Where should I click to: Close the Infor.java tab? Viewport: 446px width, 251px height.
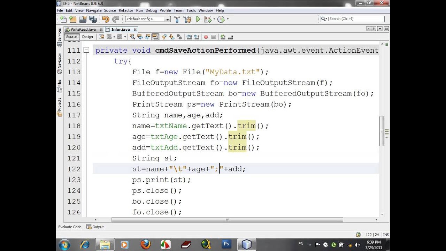click(x=135, y=30)
